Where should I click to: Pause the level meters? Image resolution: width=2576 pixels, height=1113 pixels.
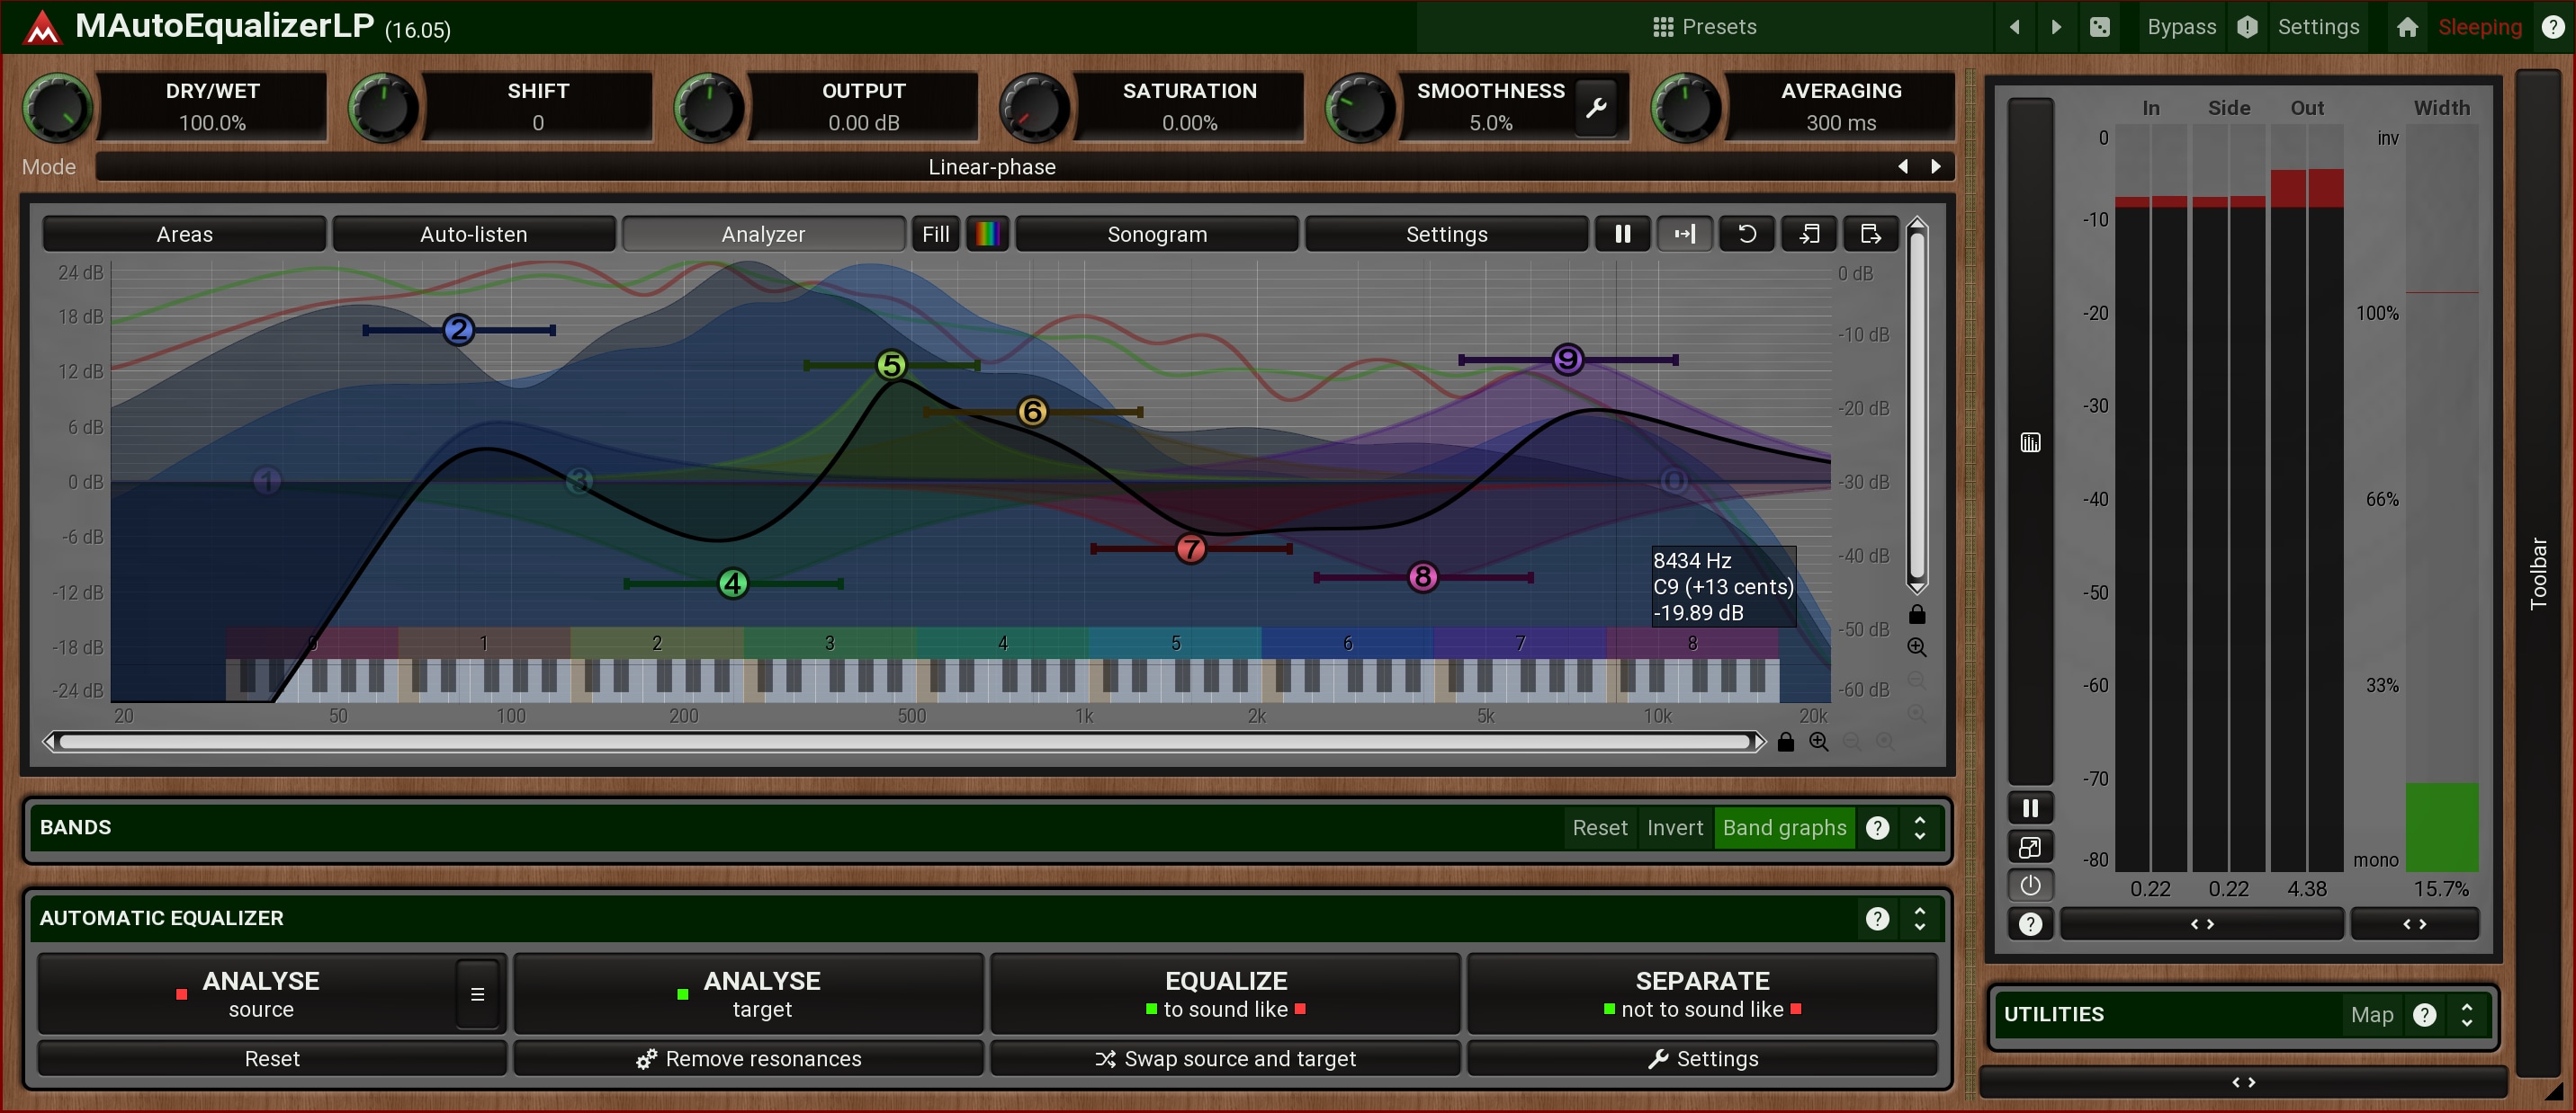point(2030,807)
